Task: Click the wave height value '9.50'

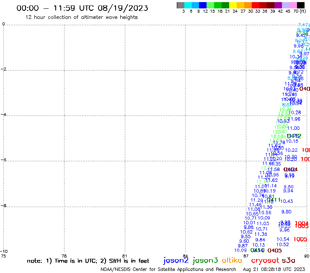Action: [289, 187]
